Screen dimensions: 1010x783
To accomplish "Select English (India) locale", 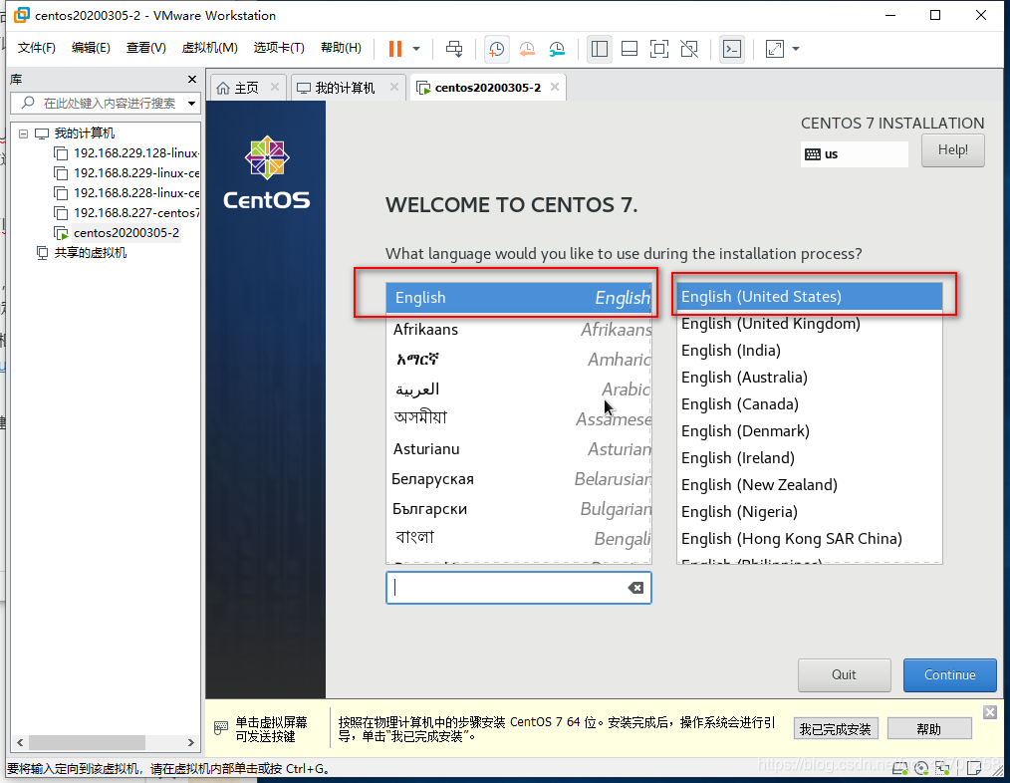I will pos(810,351).
